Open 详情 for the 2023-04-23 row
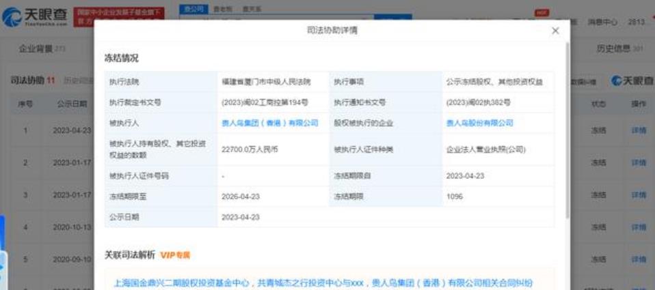Image resolution: width=655 pixels, height=290 pixels. [x=639, y=130]
